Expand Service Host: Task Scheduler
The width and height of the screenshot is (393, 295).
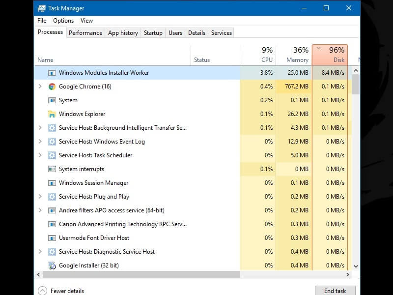coord(40,155)
